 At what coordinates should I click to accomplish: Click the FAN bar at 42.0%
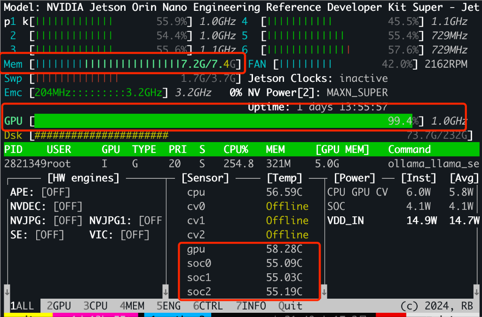coord(345,64)
